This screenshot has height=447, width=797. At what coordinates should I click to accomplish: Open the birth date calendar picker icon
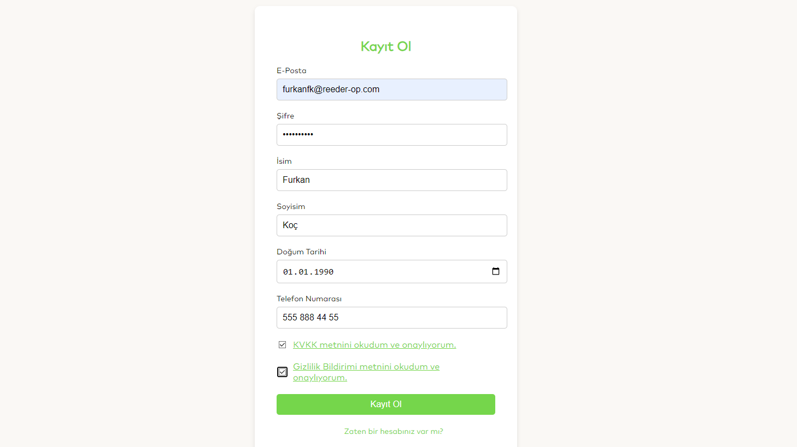[496, 271]
